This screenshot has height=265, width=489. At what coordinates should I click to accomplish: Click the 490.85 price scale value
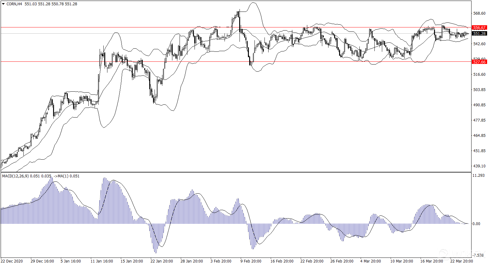[x=479, y=105]
